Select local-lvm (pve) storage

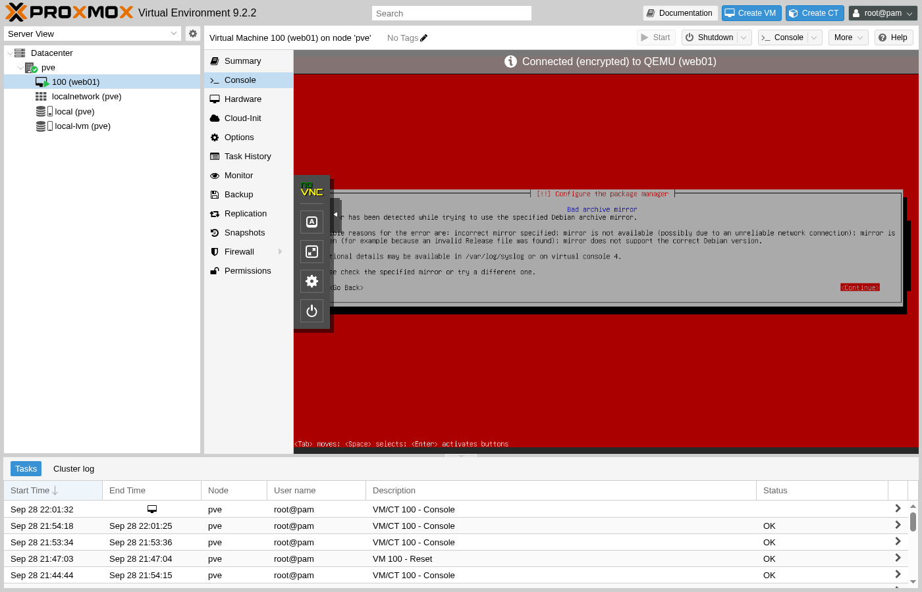(x=102, y=126)
